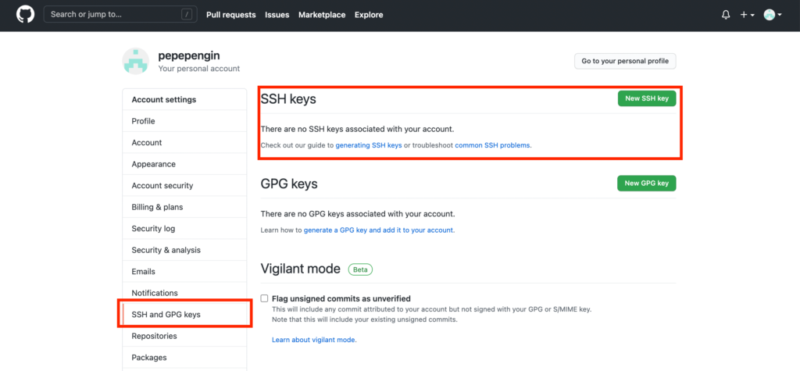Click the pepepengin username heading
This screenshot has height=371, width=800.
pos(189,55)
